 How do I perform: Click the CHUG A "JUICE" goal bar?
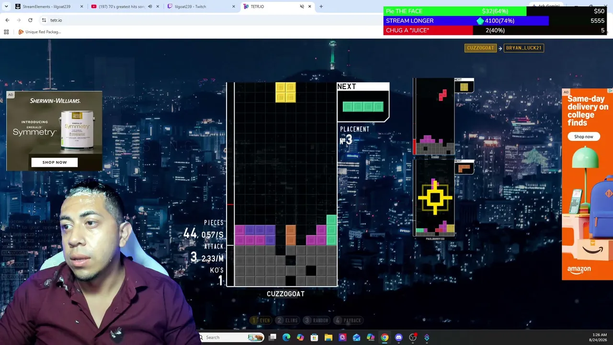496,30
